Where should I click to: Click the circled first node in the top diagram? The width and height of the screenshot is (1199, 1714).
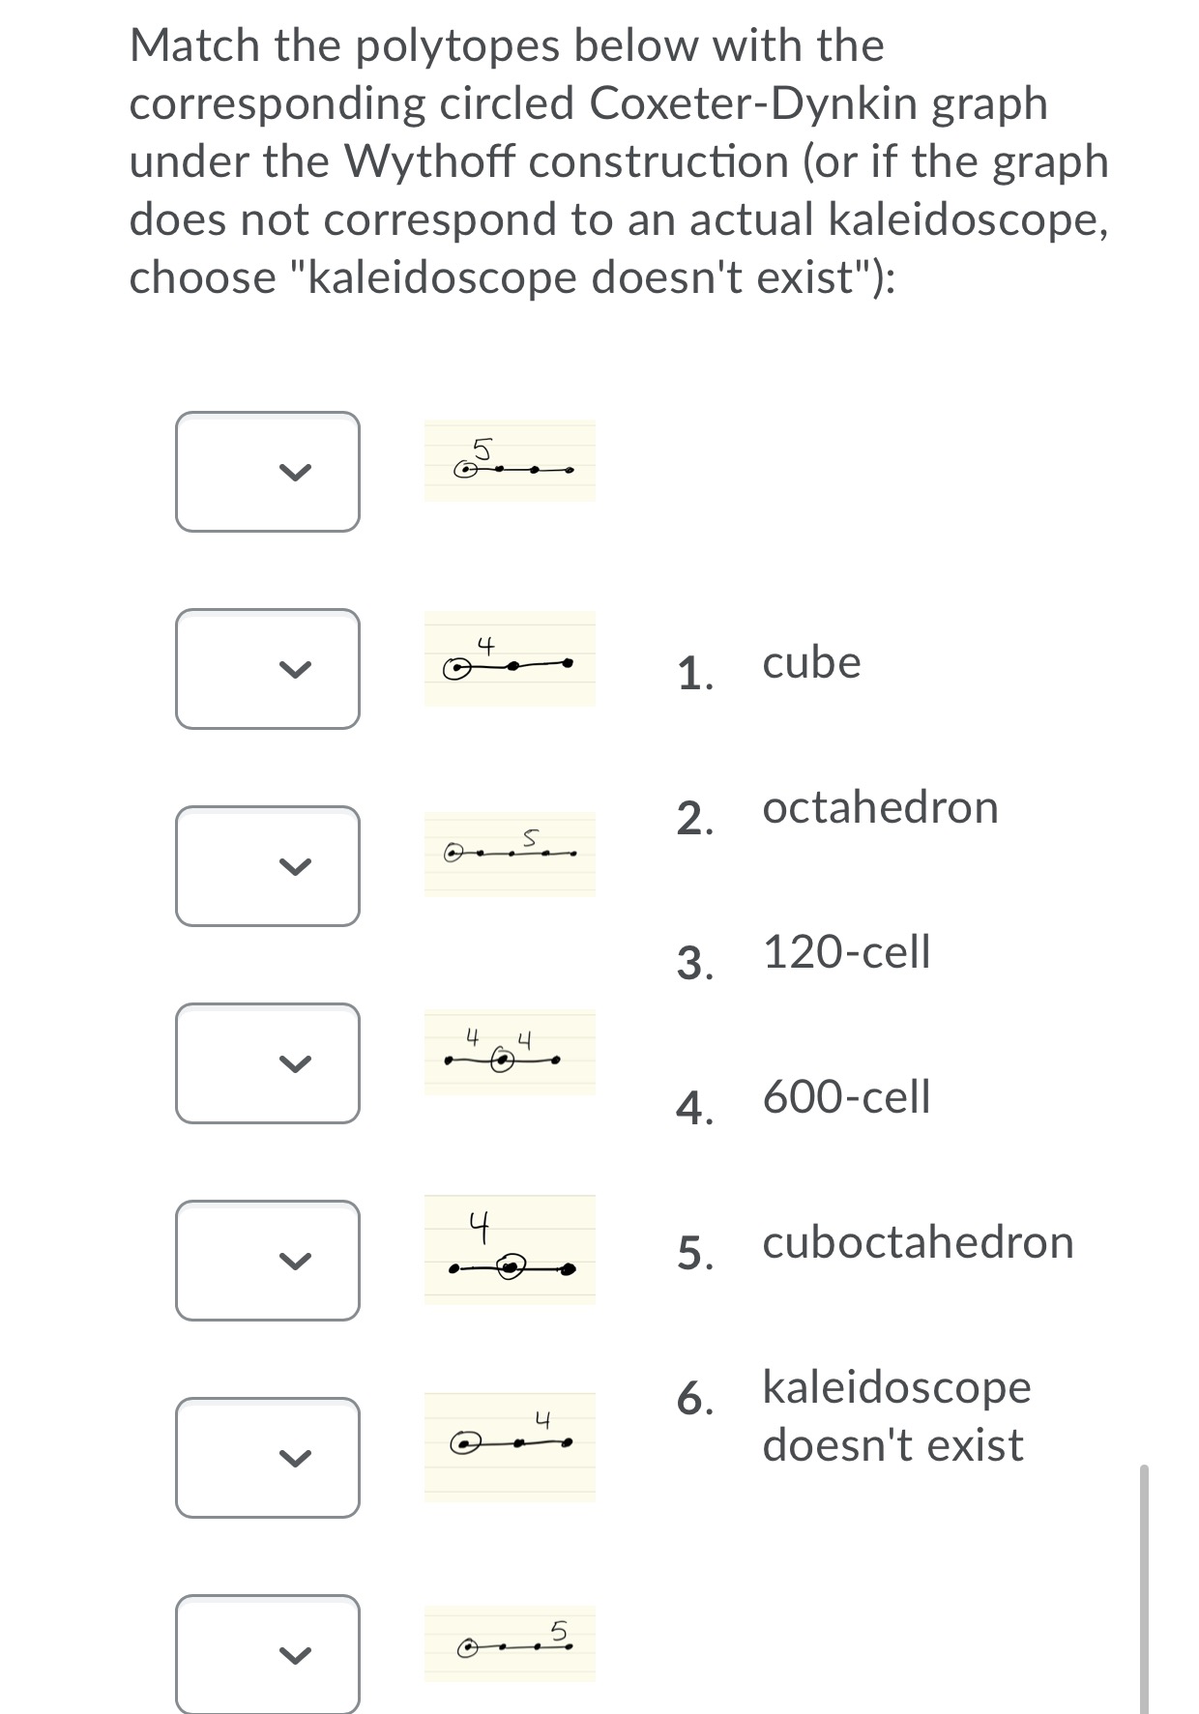[465, 468]
